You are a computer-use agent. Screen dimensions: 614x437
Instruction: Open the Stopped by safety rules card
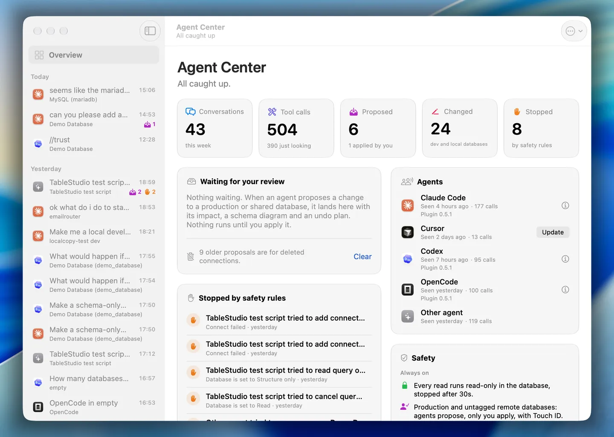coord(541,128)
